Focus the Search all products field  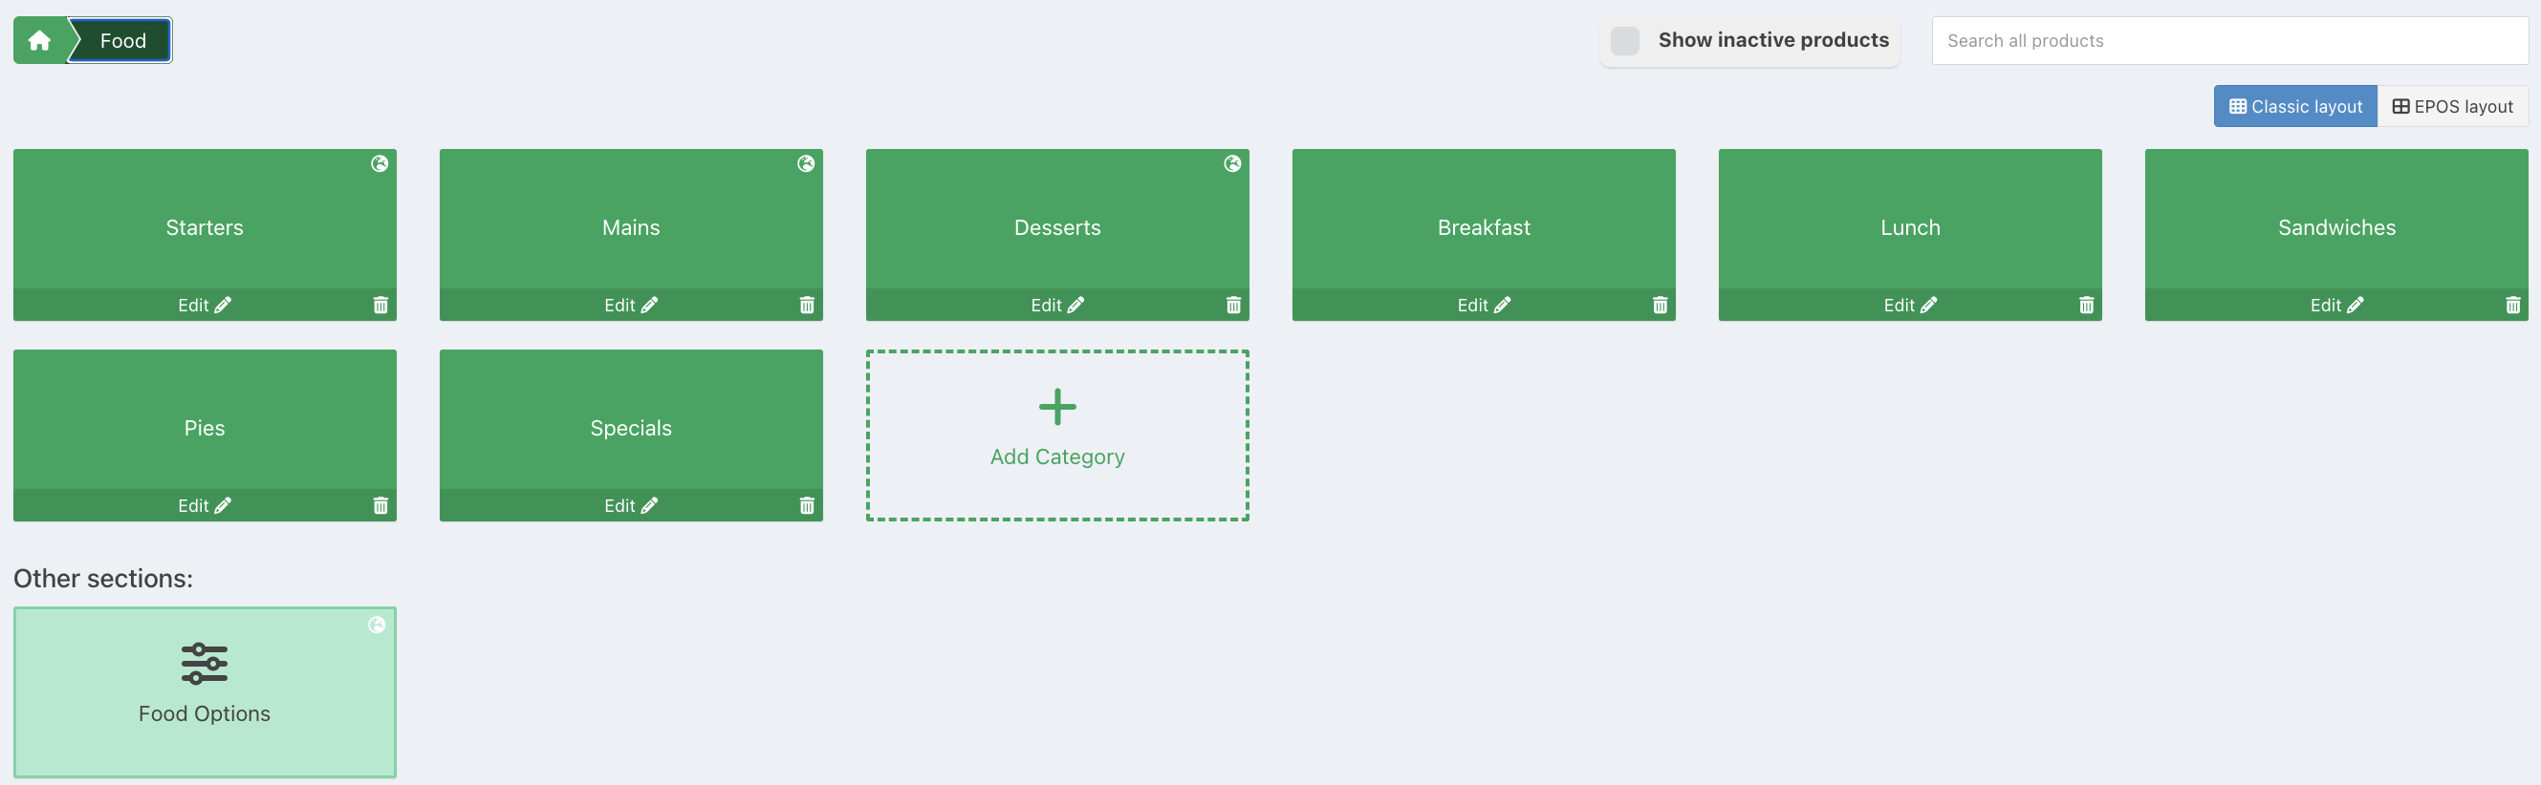(2229, 40)
